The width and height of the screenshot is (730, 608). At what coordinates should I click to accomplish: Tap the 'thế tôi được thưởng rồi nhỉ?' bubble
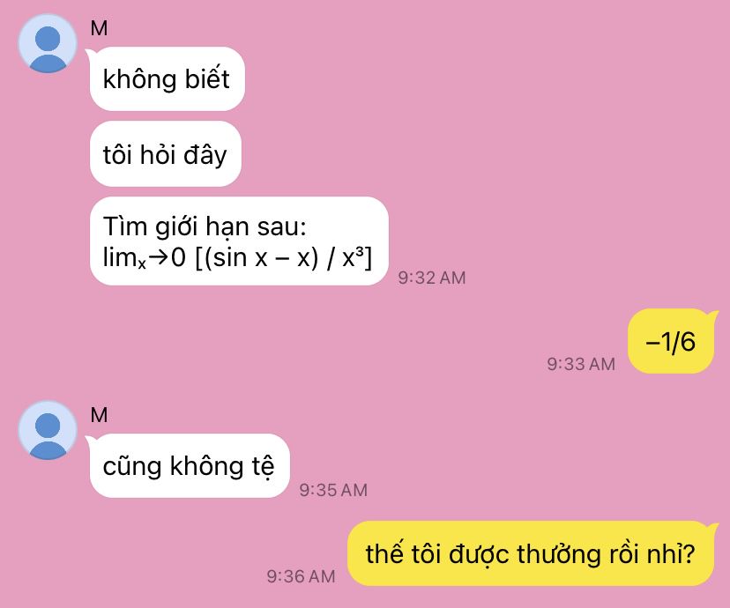click(530, 553)
